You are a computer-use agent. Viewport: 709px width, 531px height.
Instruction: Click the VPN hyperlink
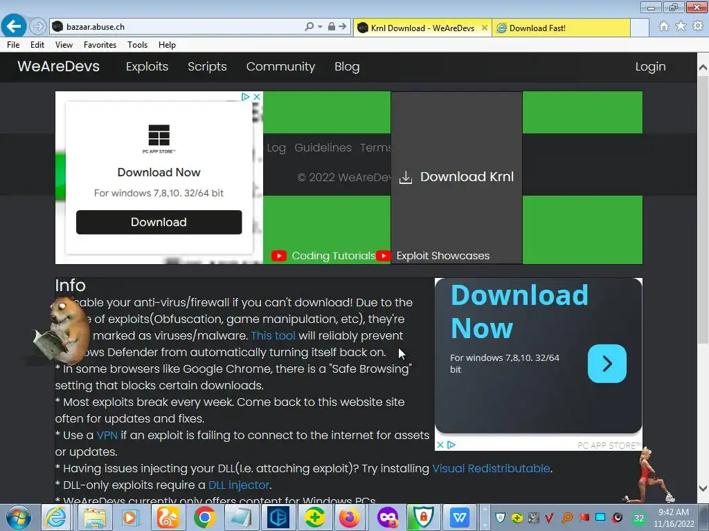point(107,436)
